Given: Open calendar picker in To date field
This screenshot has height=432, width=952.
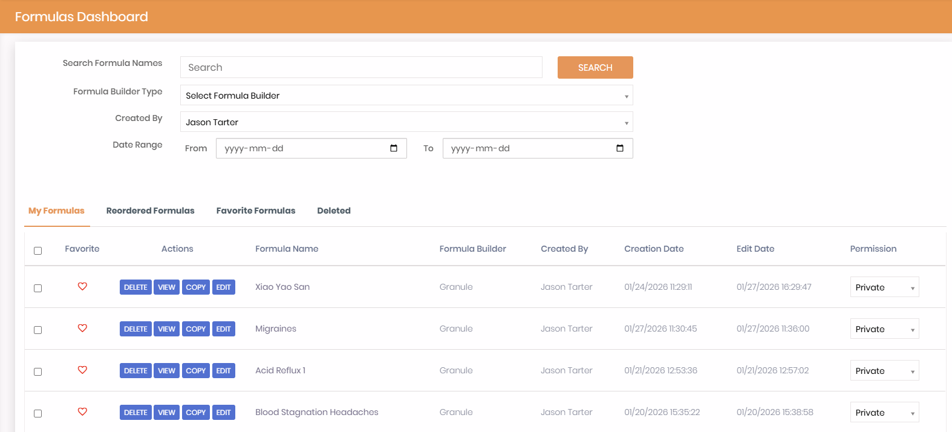Looking at the screenshot, I should [620, 148].
